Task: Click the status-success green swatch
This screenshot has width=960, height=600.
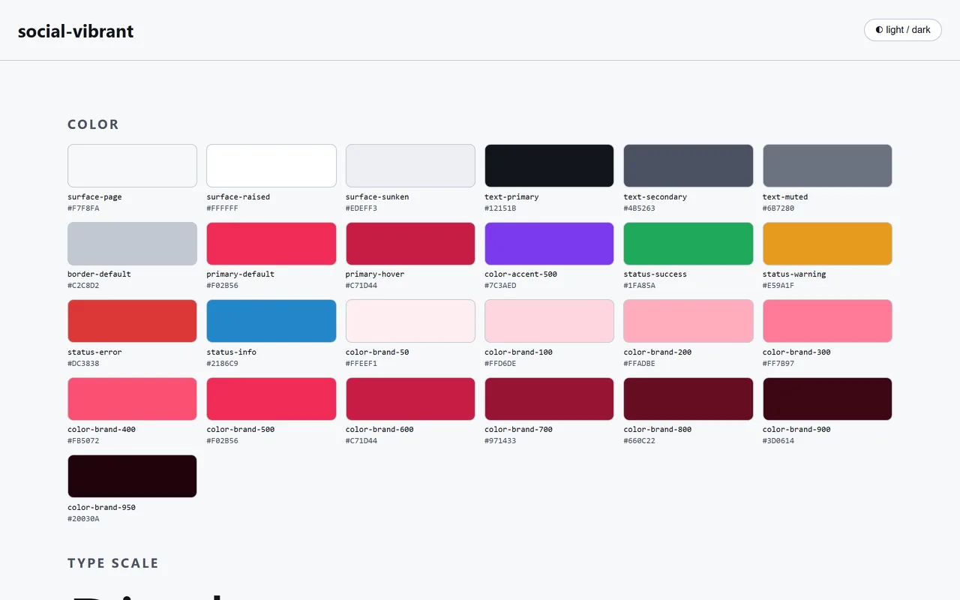Action: pyautogui.click(x=688, y=244)
